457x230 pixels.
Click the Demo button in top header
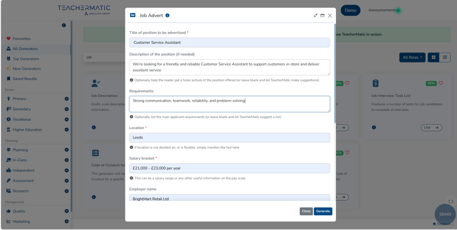[x=350, y=10]
